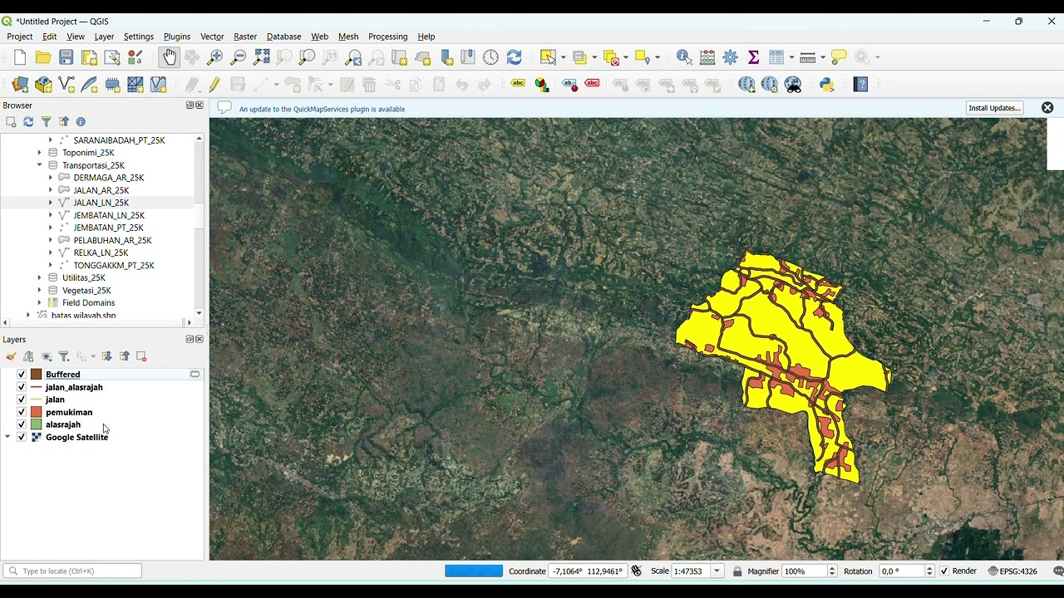The width and height of the screenshot is (1064, 598).
Task: Activate the Identify Features tool
Action: pyautogui.click(x=684, y=57)
